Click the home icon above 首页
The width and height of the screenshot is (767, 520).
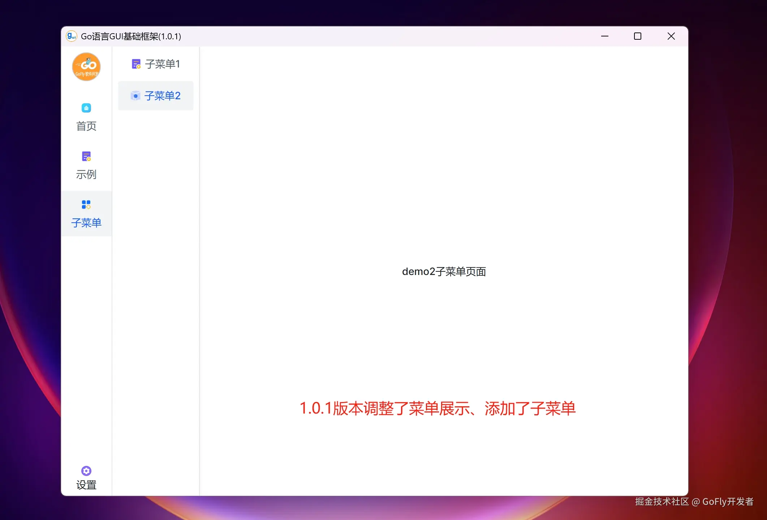point(86,108)
